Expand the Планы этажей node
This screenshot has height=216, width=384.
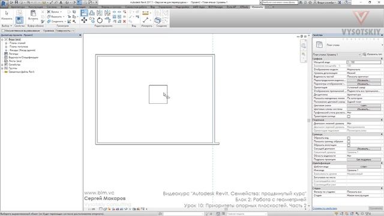6,43
